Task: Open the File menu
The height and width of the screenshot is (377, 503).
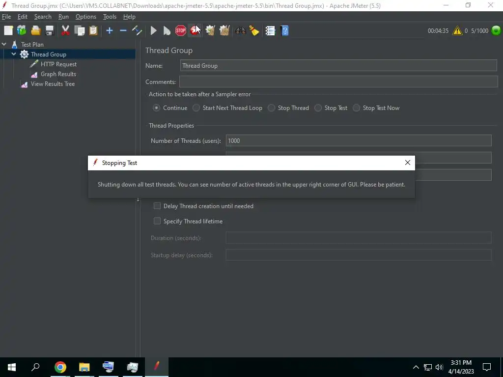Action: pos(6,17)
